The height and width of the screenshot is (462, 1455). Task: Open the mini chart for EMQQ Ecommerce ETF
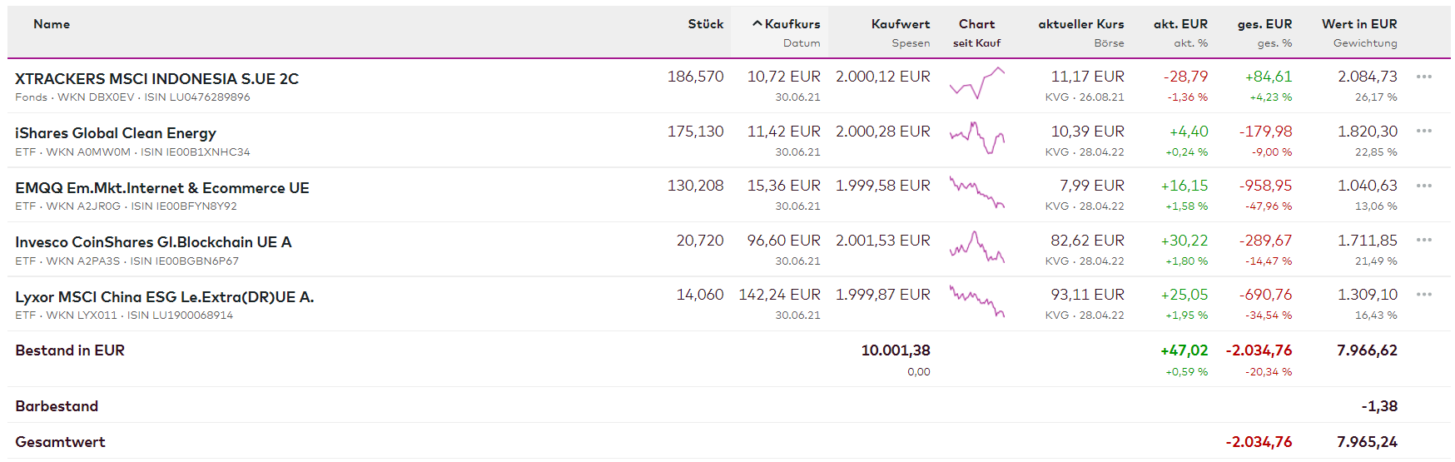977,192
